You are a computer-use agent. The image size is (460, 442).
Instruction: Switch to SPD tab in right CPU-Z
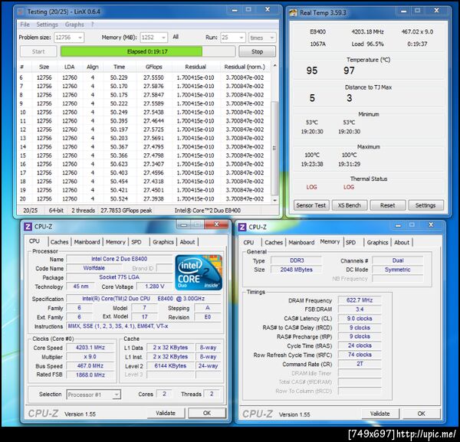pyautogui.click(x=350, y=242)
